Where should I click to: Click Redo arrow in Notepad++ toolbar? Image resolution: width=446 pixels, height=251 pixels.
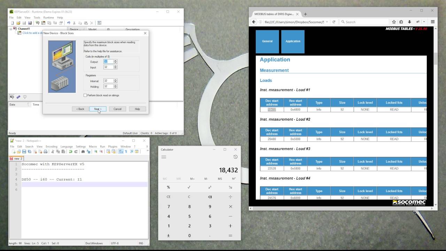[76, 152]
